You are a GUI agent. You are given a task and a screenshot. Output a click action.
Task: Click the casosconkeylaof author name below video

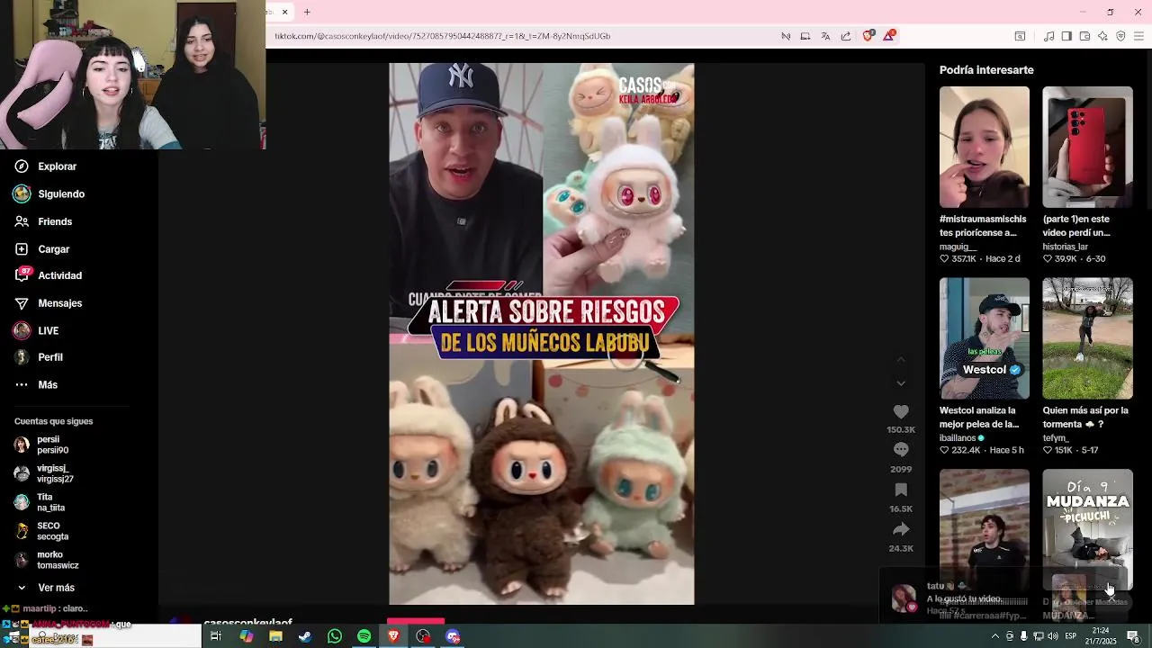pos(247,622)
